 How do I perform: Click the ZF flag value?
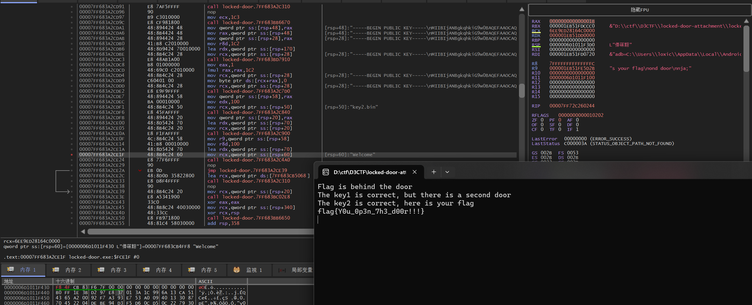(x=542, y=120)
